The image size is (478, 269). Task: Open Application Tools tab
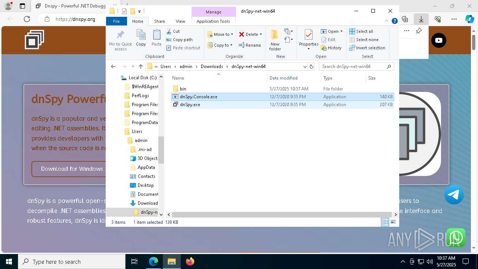(x=213, y=21)
